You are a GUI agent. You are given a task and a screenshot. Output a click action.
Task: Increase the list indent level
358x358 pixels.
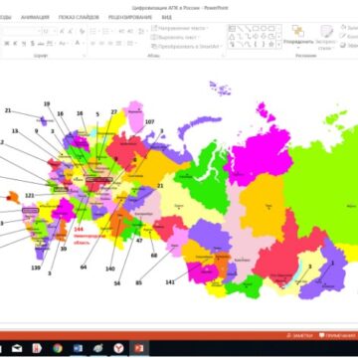coord(130,31)
